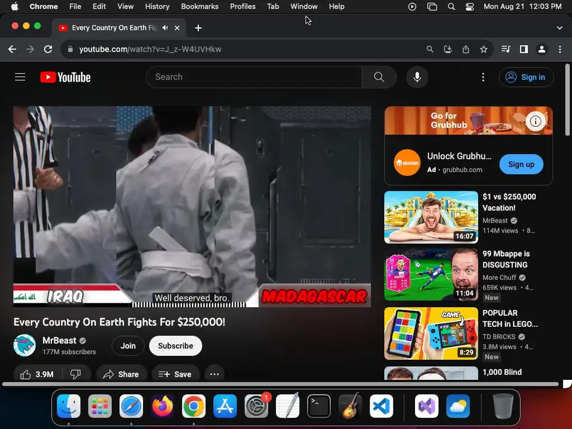The width and height of the screenshot is (572, 429).
Task: Open the tab search chevron
Action: point(560,28)
